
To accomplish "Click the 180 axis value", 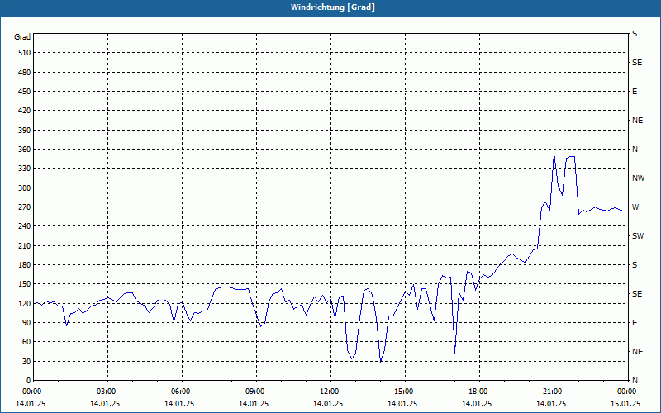I will 25,265.
